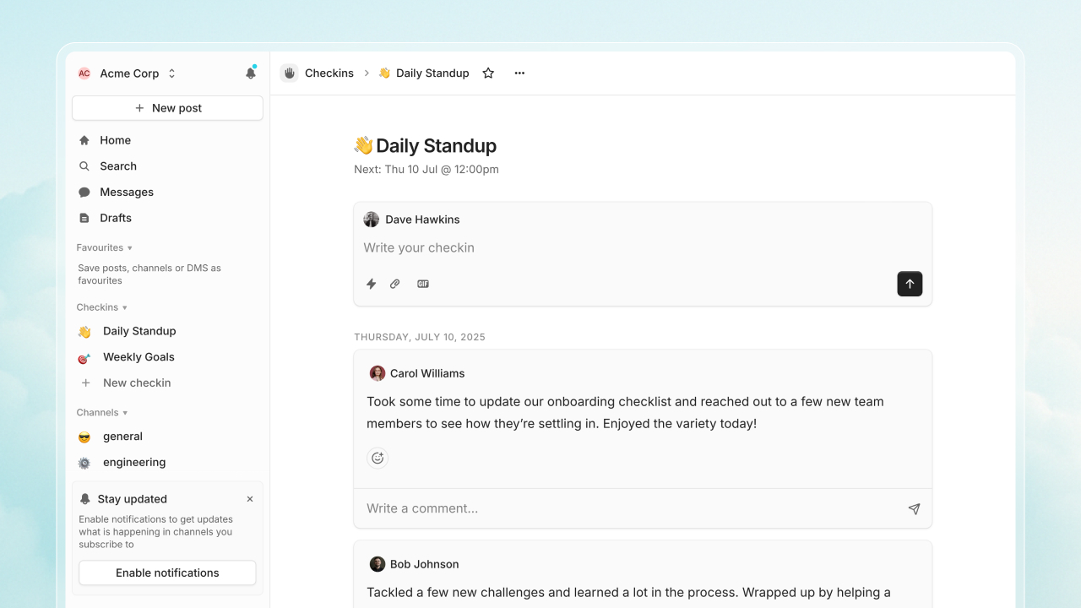1081x608 pixels.
Task: Click the New post button
Action: 167,108
